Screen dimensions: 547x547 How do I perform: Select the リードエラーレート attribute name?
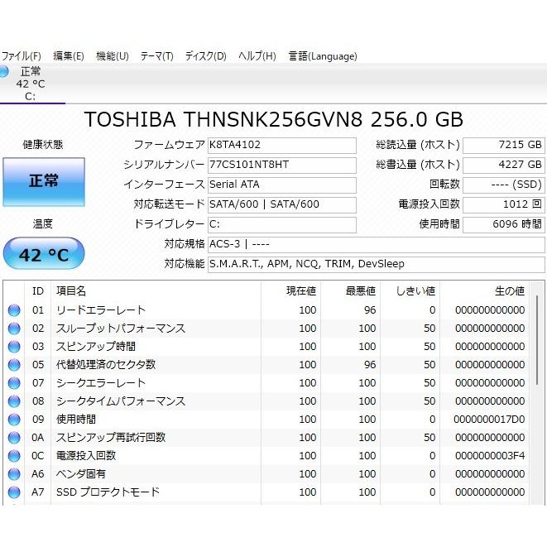pyautogui.click(x=101, y=310)
